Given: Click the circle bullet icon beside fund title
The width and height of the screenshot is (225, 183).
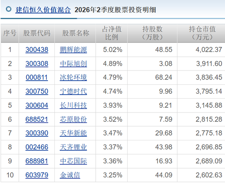Looking at the screenshot, I should (x=9, y=9).
